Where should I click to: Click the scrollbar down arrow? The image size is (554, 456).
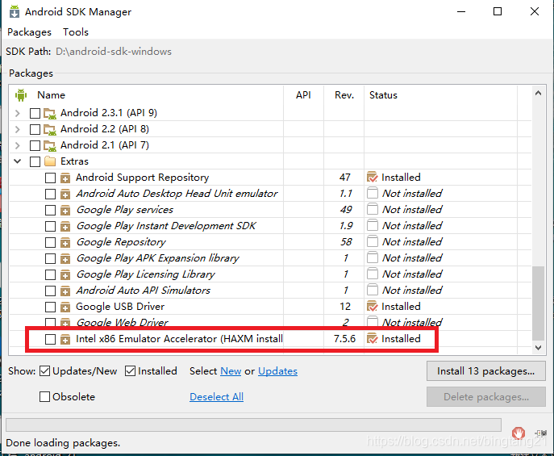click(538, 348)
